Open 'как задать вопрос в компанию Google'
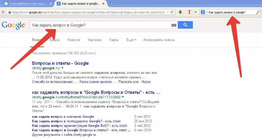The height and width of the screenshot is (139, 262). click(x=63, y=117)
